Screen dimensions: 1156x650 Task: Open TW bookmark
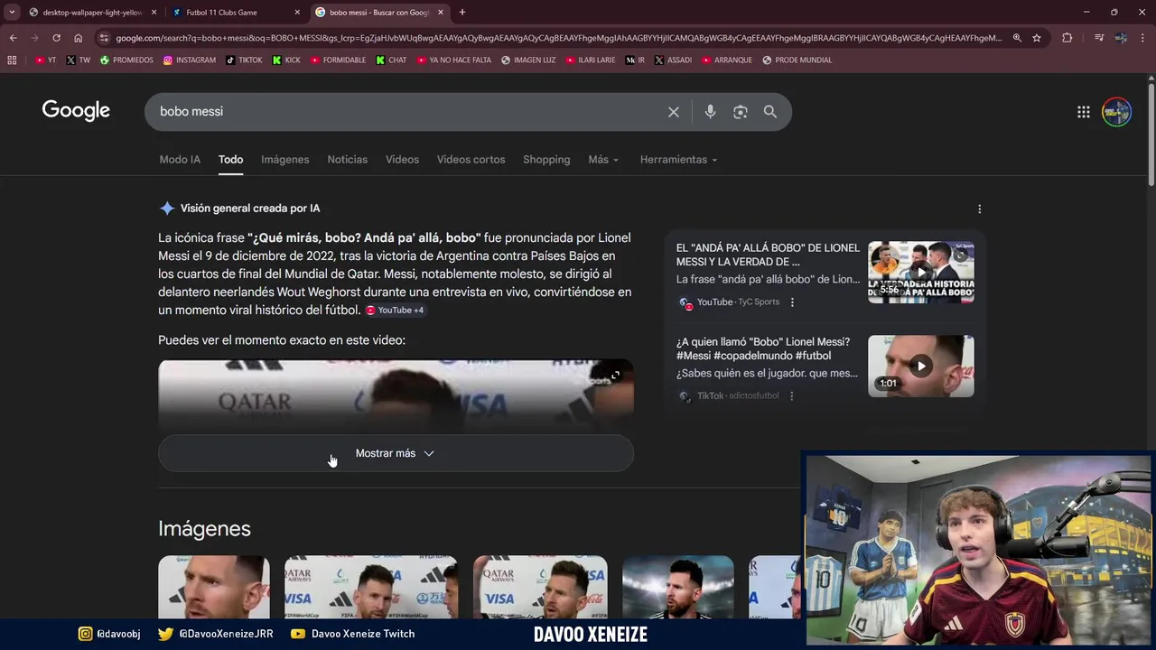click(78, 60)
